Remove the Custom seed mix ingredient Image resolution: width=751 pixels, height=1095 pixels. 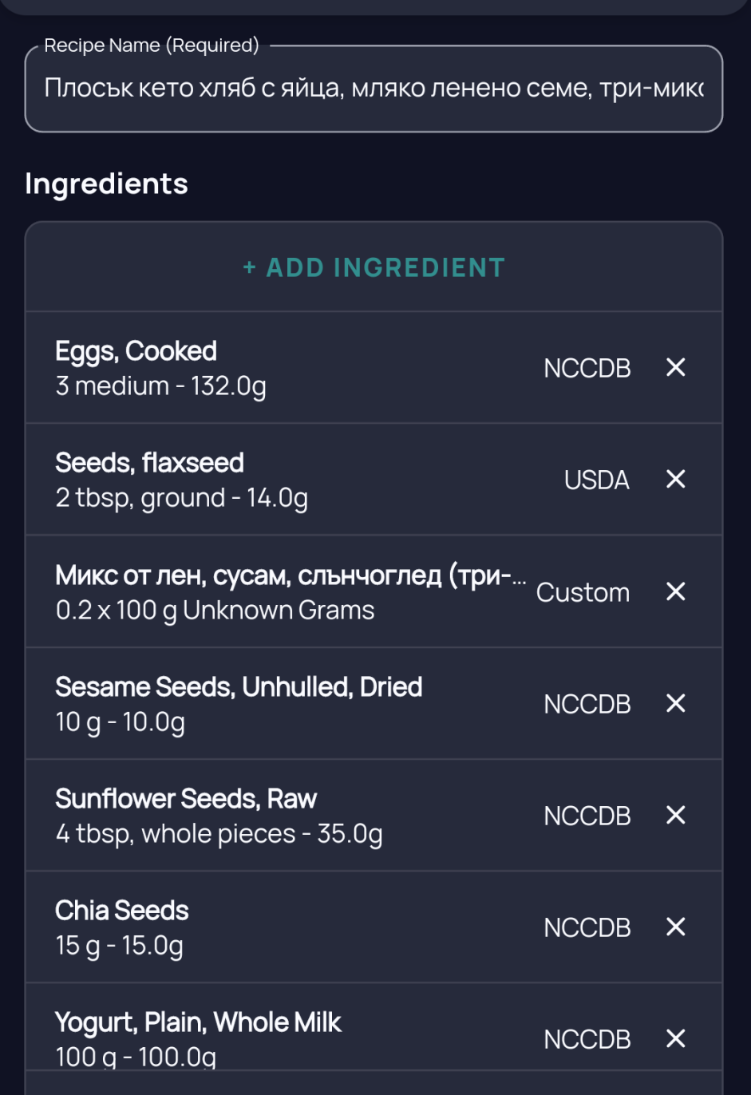tap(675, 592)
